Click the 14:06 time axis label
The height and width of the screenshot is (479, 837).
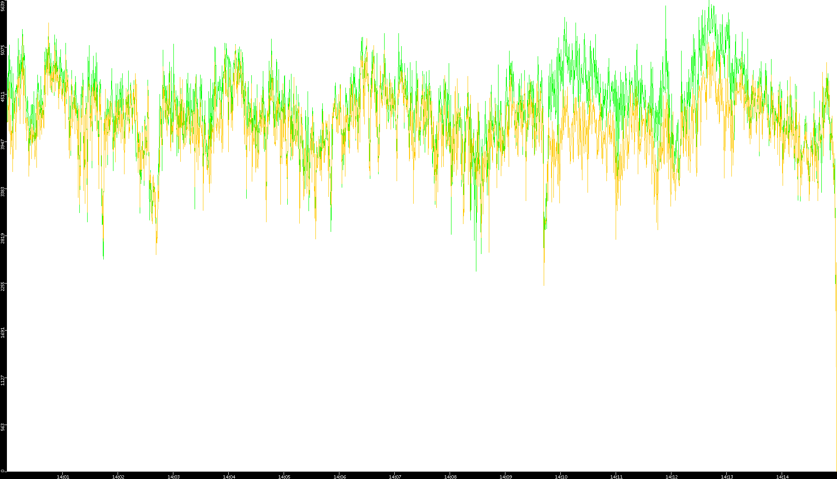tap(339, 477)
